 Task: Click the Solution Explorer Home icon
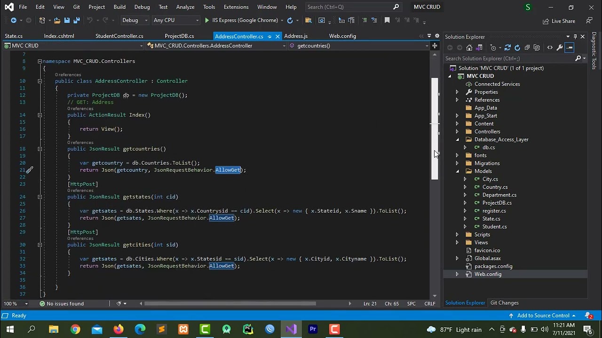point(469,47)
